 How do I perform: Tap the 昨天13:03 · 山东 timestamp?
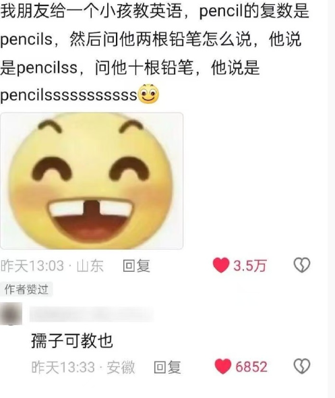pyautogui.click(x=52, y=266)
